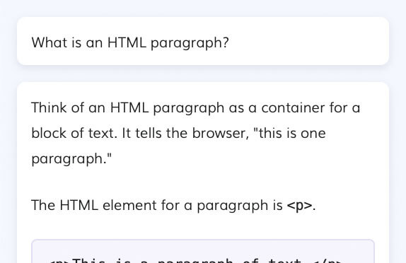Click the word "paragraph?" in the question card

tap(190, 43)
